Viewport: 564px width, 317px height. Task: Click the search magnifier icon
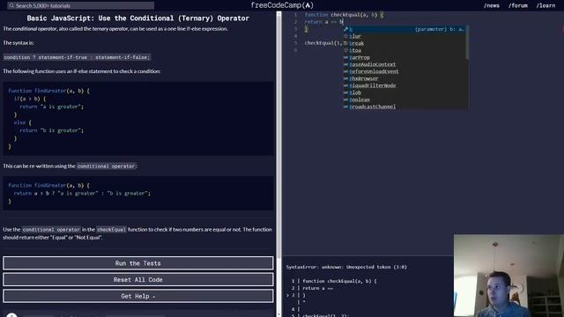(11, 5)
